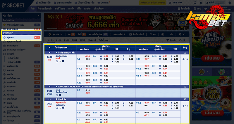
Task: Select Cricket (คริกเกต) in sidebar
Action: click(x=21, y=91)
